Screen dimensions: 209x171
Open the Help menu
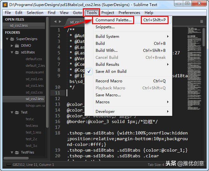pyautogui.click(x=149, y=13)
